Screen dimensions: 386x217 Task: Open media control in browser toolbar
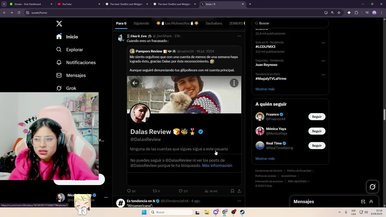click(x=367, y=13)
